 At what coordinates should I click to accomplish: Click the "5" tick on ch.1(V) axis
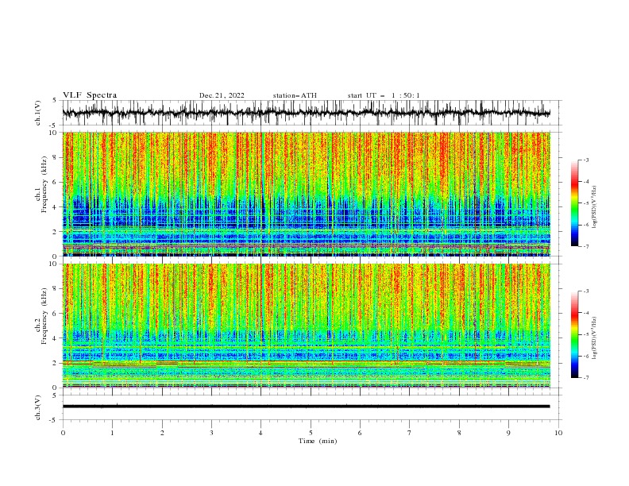tap(56, 101)
